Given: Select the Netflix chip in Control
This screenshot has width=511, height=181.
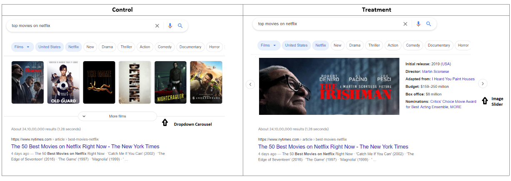Looking at the screenshot, I should pos(74,47).
